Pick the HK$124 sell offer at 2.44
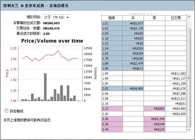The image size is (195, 140). tap(154, 129)
